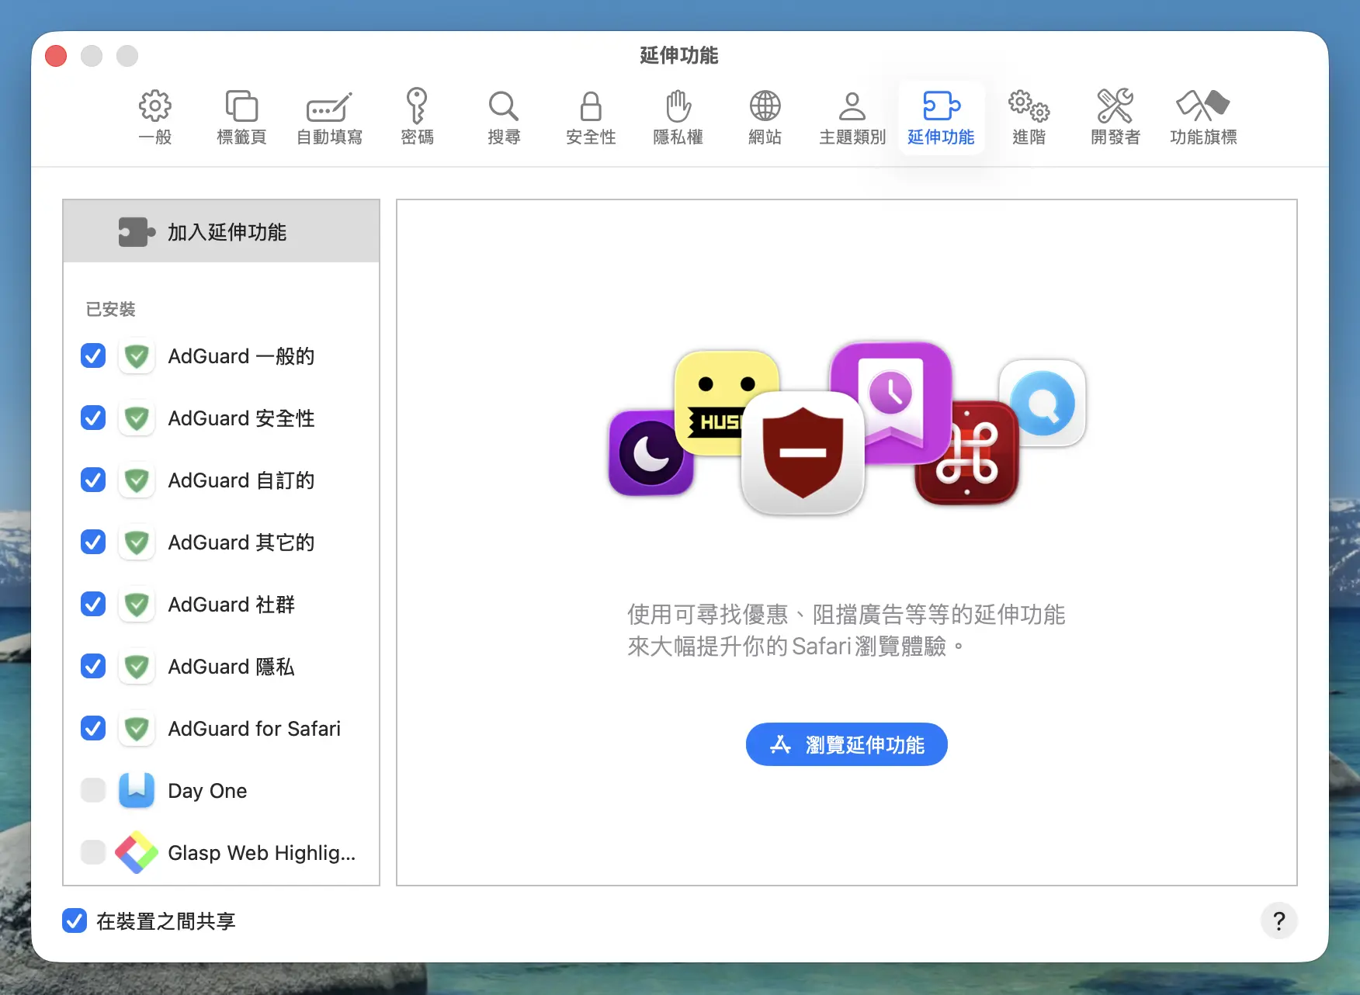Click the red shield blocker app icon
The image size is (1360, 995).
[x=803, y=452]
